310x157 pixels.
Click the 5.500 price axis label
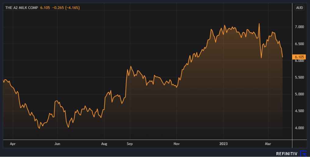pyautogui.click(x=299, y=77)
